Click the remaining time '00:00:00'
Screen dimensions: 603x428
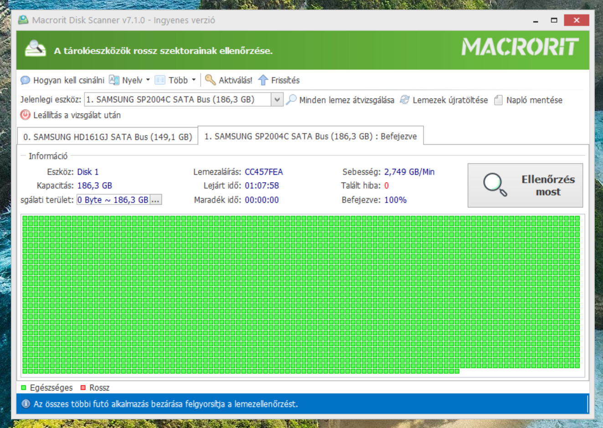pos(262,200)
